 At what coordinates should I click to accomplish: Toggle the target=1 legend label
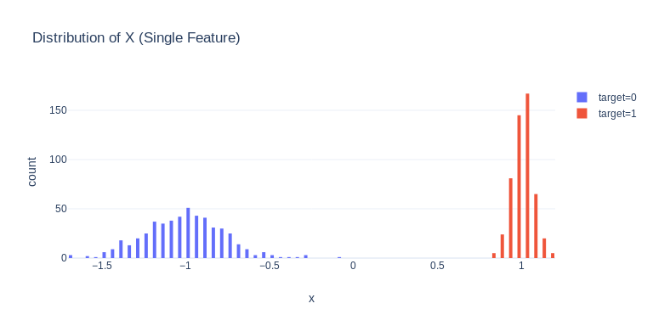(x=617, y=114)
